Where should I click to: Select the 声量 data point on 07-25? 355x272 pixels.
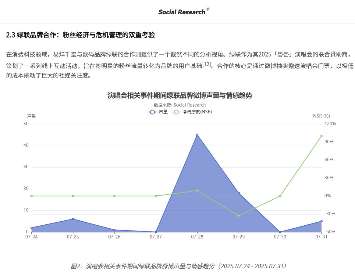(73, 219)
